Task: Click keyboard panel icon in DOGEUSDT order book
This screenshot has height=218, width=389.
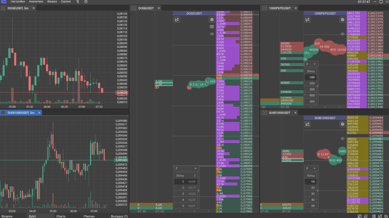Action: 212,27
